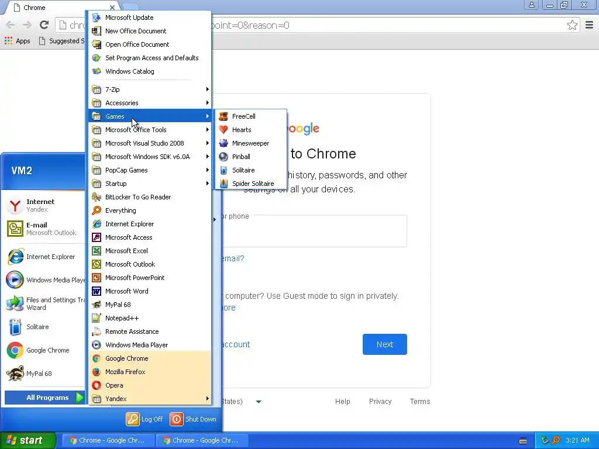Open the Everything search program
The height and width of the screenshot is (449, 599).
150,210
